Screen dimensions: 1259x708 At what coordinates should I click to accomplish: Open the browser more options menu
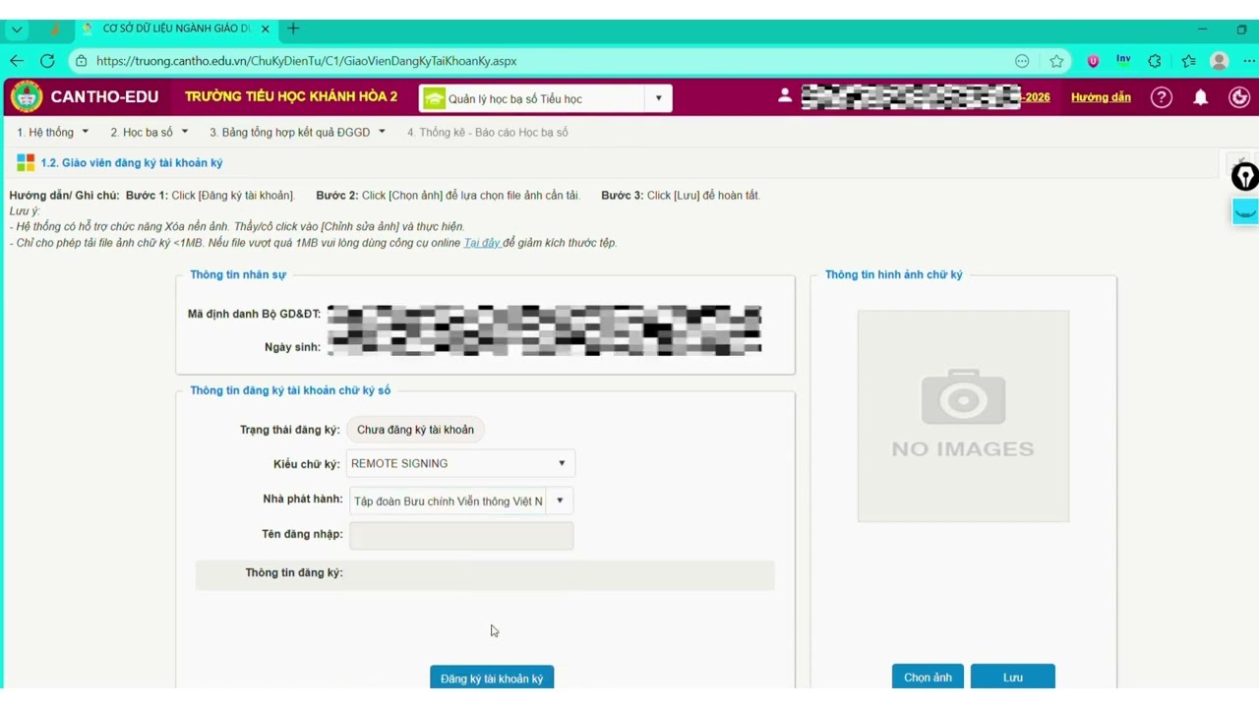click(1250, 61)
